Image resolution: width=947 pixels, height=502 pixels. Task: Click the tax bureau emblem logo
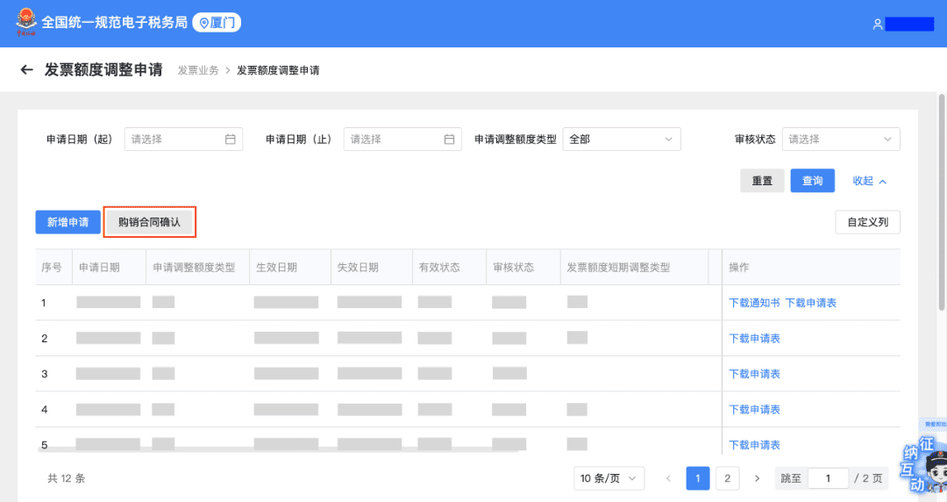pos(26,23)
